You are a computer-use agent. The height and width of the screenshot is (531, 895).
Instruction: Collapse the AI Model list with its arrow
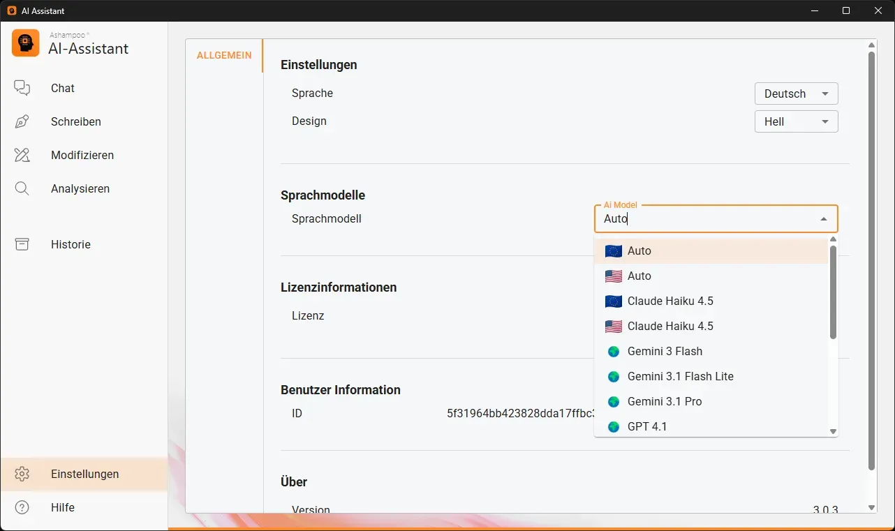coord(824,219)
